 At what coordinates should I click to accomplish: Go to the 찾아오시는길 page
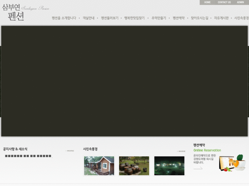coord(199,18)
